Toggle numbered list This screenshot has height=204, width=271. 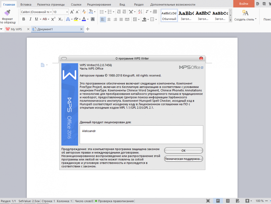point(109,12)
